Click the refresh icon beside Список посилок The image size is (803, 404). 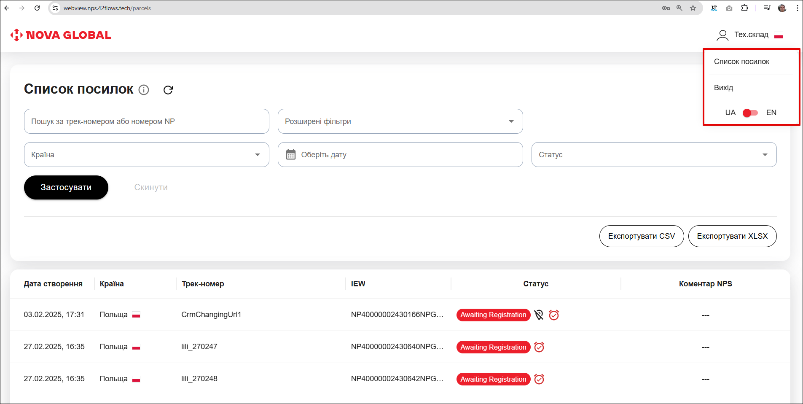click(168, 90)
